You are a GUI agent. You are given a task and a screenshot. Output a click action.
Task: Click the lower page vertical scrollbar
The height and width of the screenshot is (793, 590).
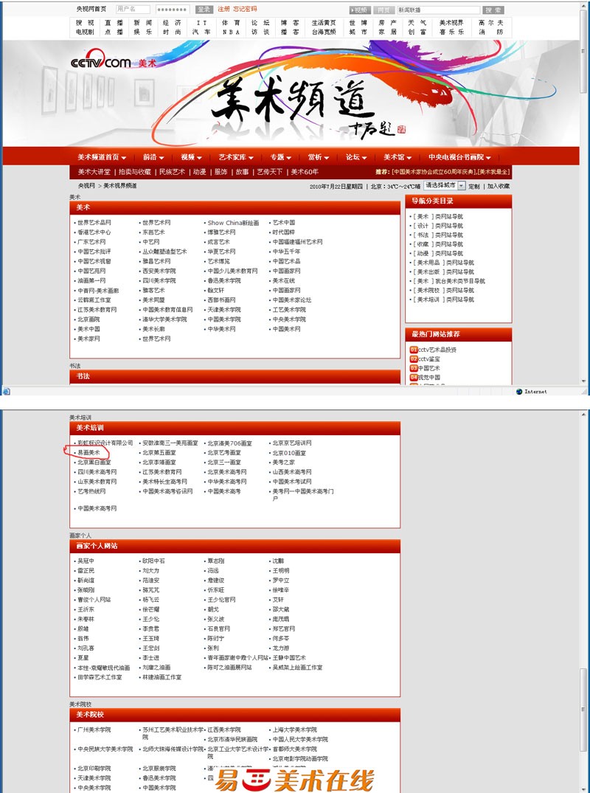tap(583, 602)
